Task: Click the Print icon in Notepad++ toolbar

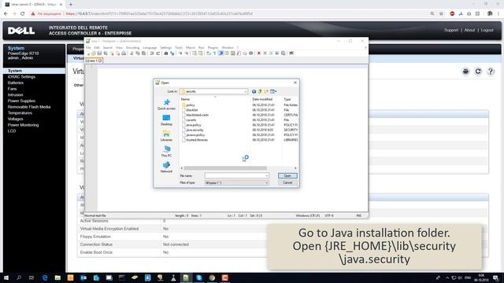Action: [124, 53]
